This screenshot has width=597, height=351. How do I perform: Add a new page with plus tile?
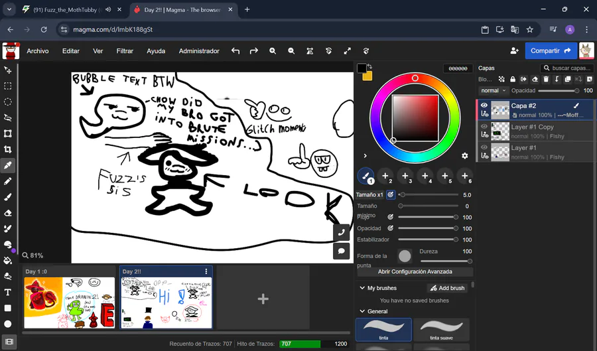[x=263, y=299]
